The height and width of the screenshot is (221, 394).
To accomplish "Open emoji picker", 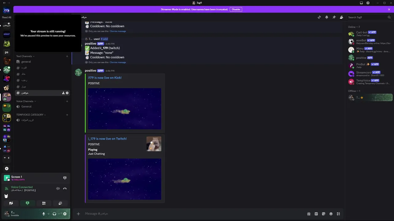I will coord(331,214).
